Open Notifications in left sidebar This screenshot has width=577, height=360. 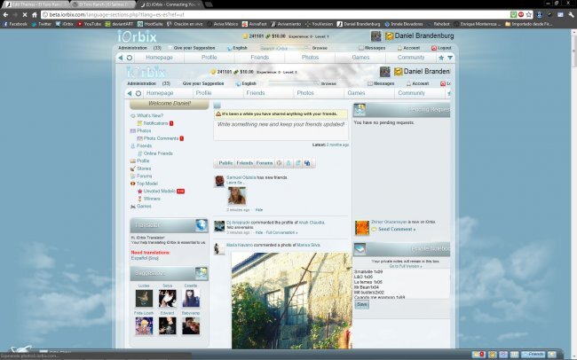click(x=155, y=123)
